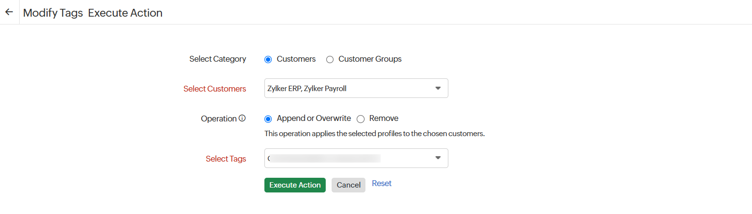Viewport: 752px width, 214px height.
Task: Click the red Select Customers label
Action: point(214,89)
